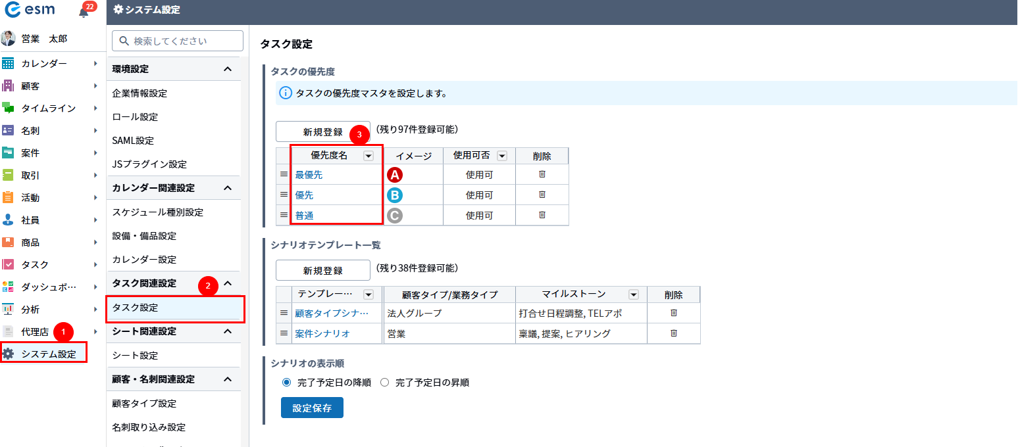Click the カレンダー calendar icon
The height and width of the screenshot is (447, 1018).
(x=8, y=63)
